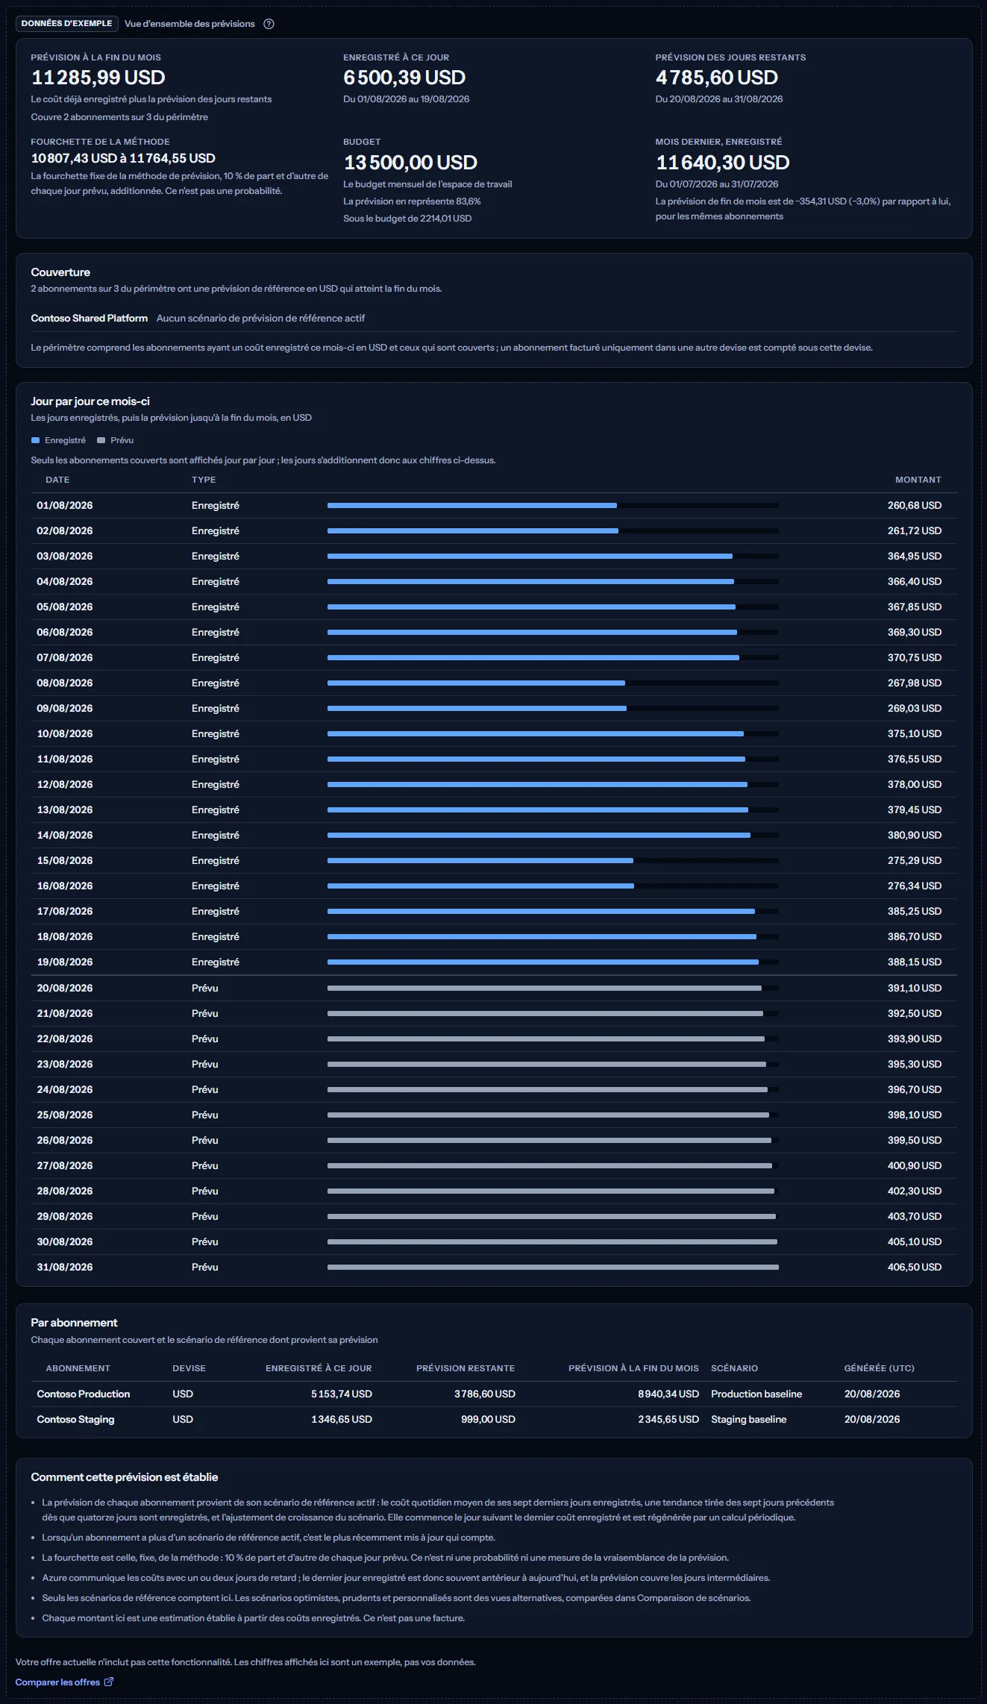Click the 4 785,60 USD remaining days forecast

[717, 78]
